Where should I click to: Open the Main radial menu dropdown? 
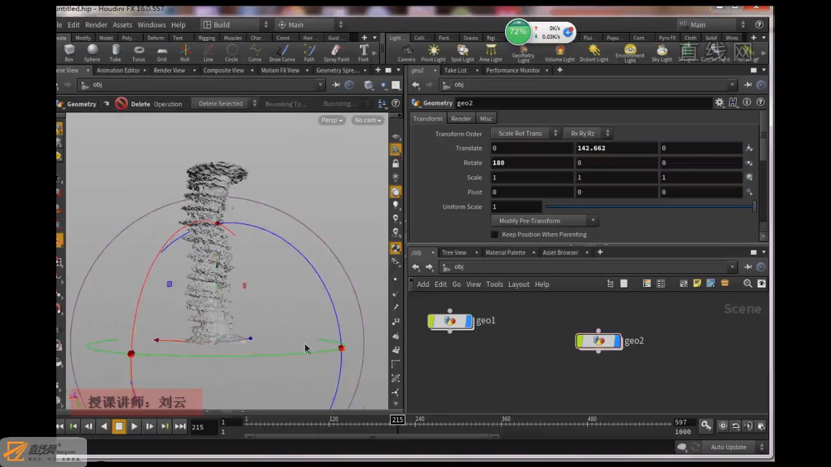309,25
